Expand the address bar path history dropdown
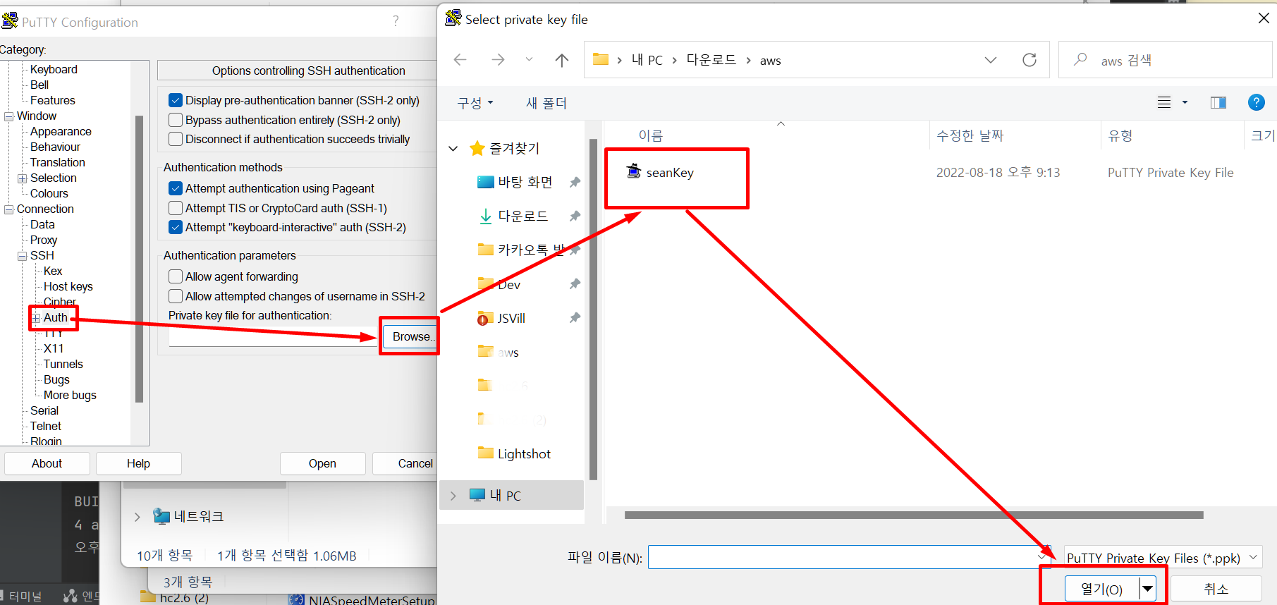1277x605 pixels. point(991,60)
